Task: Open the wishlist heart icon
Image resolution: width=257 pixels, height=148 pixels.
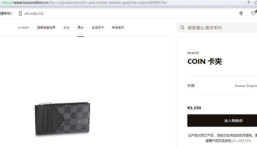Action: pos(253,13)
